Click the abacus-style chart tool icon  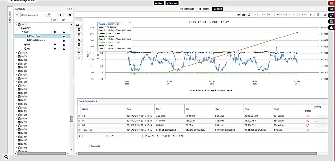(x=79, y=34)
